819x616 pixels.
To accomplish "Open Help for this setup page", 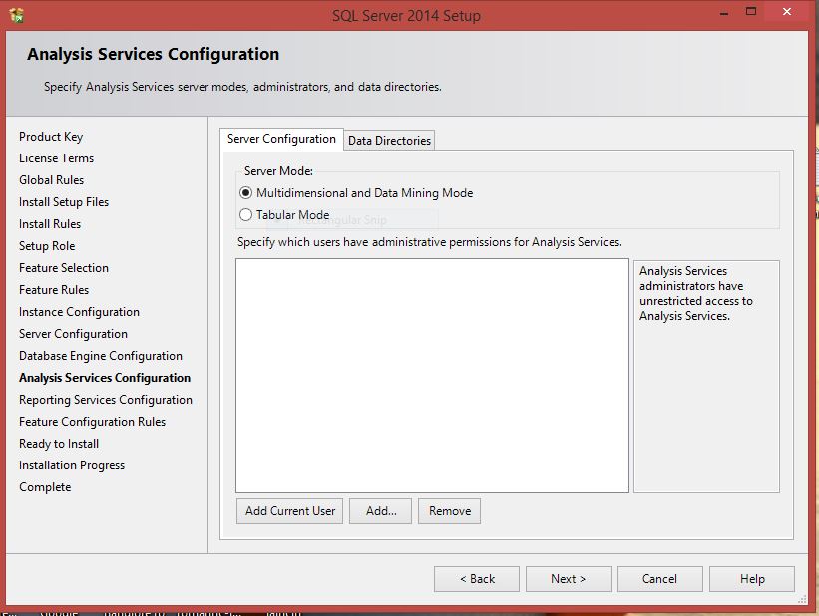I will pyautogui.click(x=752, y=579).
